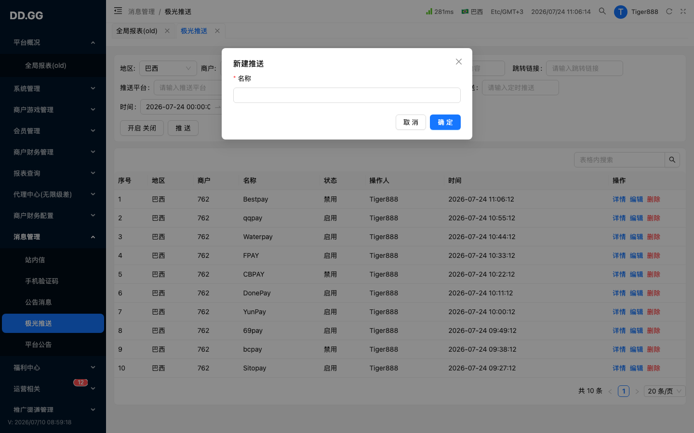694x433 pixels.
Task: Click the refresh icon in the header
Action: click(669, 11)
